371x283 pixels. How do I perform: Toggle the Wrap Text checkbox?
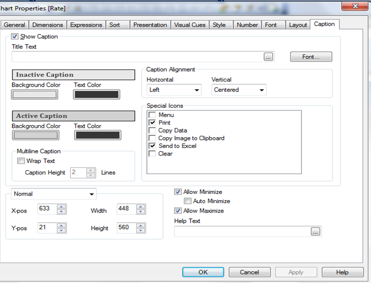coord(21,161)
